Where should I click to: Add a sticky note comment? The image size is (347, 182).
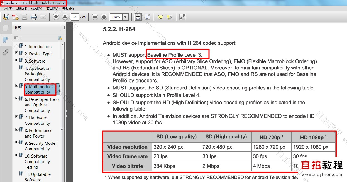coord(160,17)
